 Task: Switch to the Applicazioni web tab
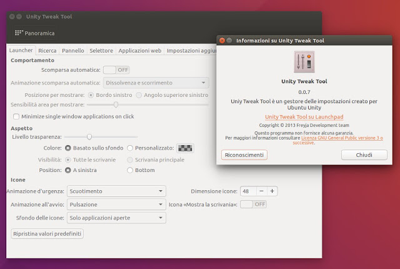(x=140, y=51)
